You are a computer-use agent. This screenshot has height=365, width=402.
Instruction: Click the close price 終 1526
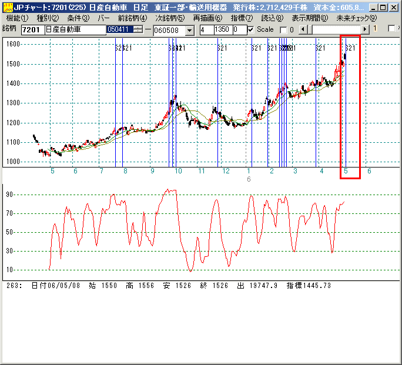click(x=214, y=285)
